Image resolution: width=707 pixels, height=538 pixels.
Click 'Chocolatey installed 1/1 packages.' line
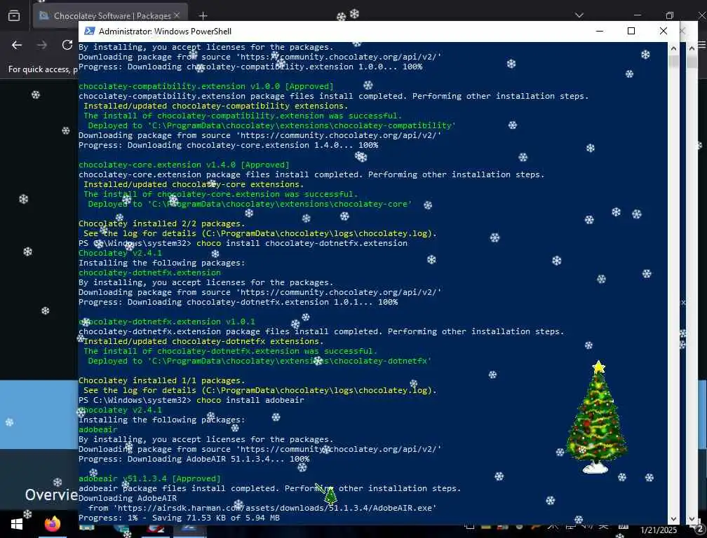coord(162,380)
